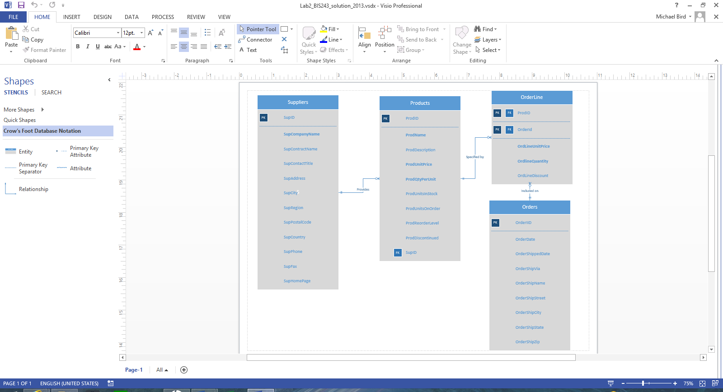
Task: Toggle Bold formatting
Action: click(x=78, y=47)
